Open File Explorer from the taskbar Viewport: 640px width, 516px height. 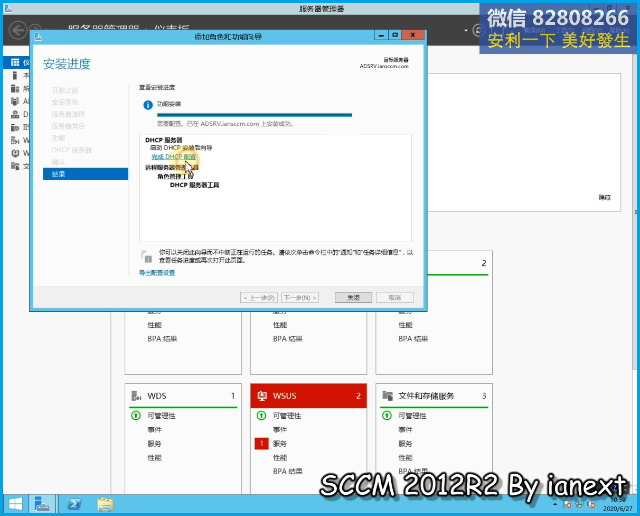[x=105, y=504]
